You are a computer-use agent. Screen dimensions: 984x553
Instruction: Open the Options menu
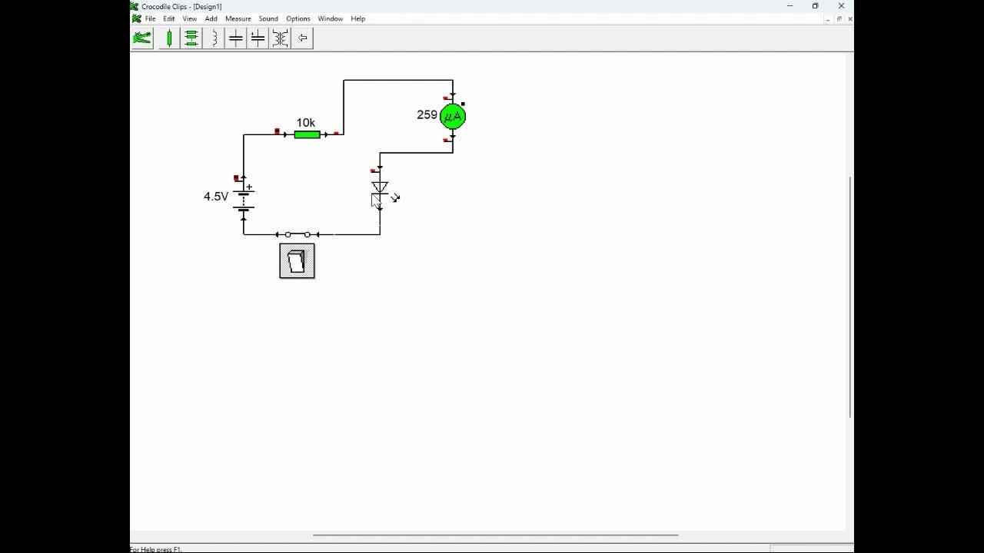point(298,18)
